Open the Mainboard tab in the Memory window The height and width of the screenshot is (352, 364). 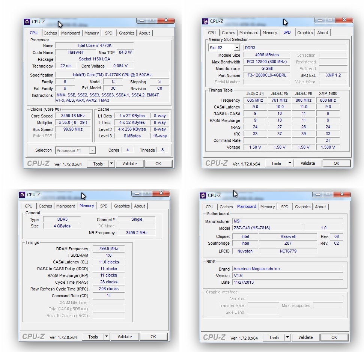[66, 206]
